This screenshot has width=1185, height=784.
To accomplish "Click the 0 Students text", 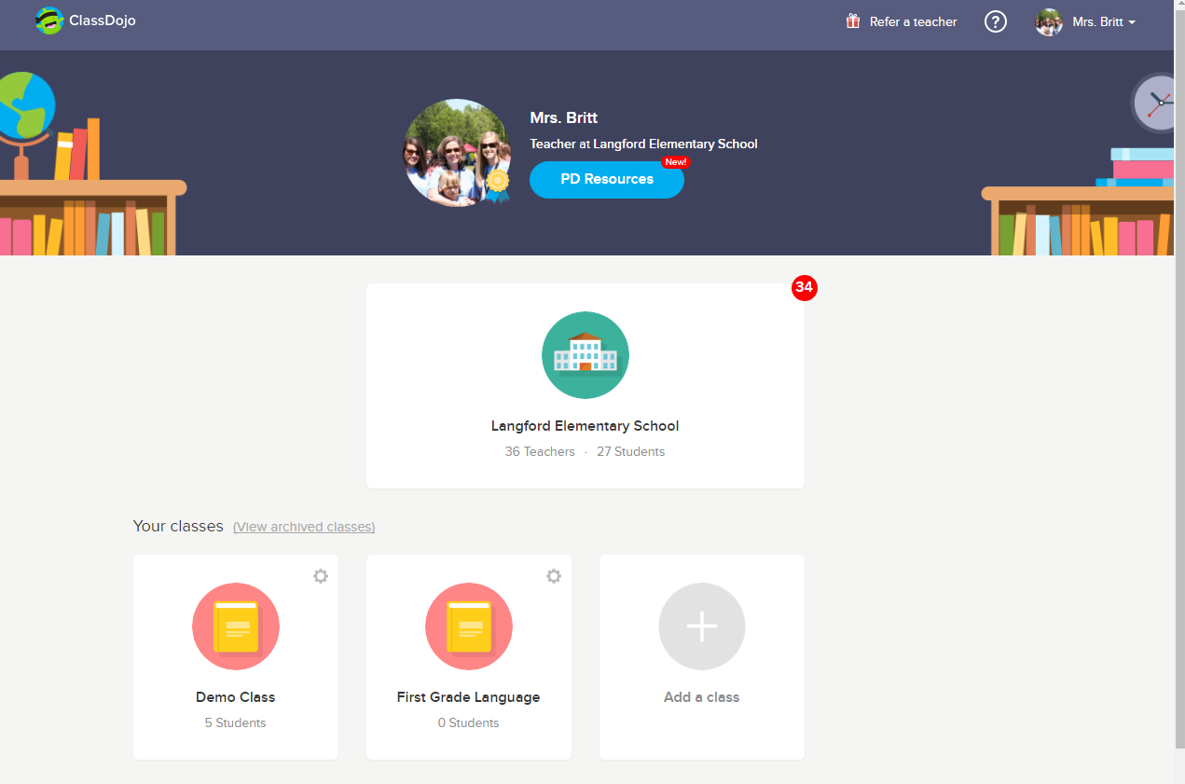I will click(469, 722).
